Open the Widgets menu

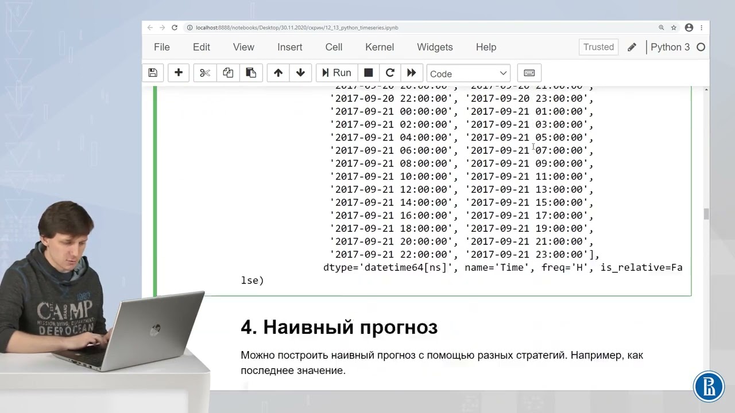tap(435, 47)
